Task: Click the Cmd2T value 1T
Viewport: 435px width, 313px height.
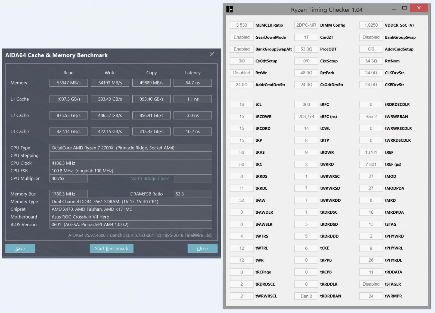Action: pyautogui.click(x=306, y=37)
